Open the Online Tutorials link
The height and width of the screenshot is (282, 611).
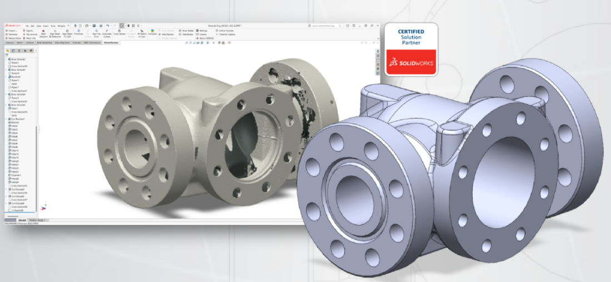[x=225, y=30]
